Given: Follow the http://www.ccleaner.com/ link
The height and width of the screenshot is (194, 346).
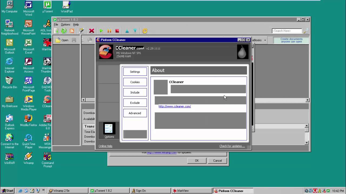Looking at the screenshot, I should pyautogui.click(x=175, y=106).
